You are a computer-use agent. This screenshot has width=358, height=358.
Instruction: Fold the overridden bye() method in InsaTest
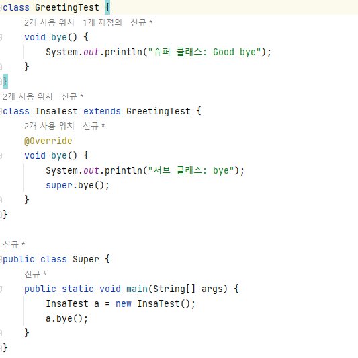click(1, 155)
